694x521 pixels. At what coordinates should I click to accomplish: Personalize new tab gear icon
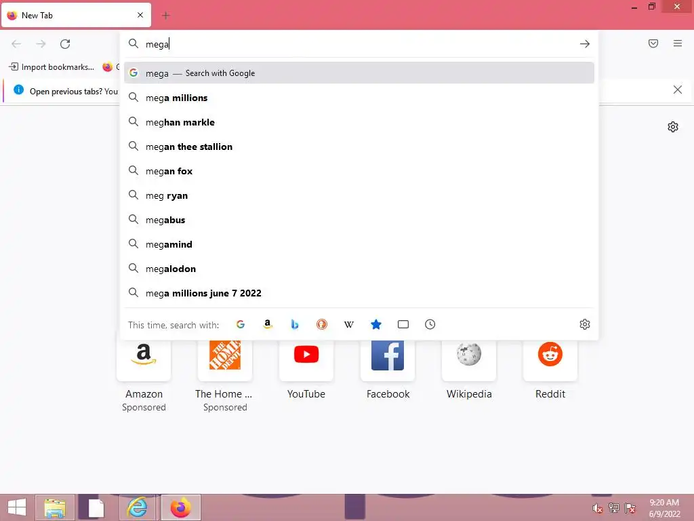pyautogui.click(x=673, y=127)
